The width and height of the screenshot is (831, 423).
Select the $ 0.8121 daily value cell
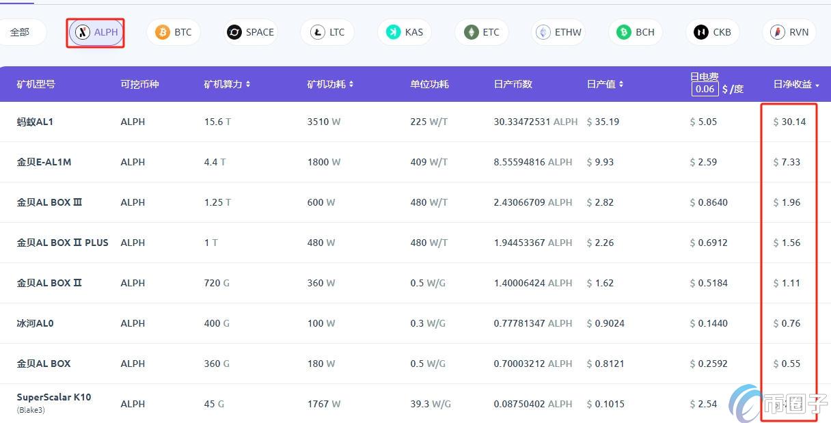[605, 364]
